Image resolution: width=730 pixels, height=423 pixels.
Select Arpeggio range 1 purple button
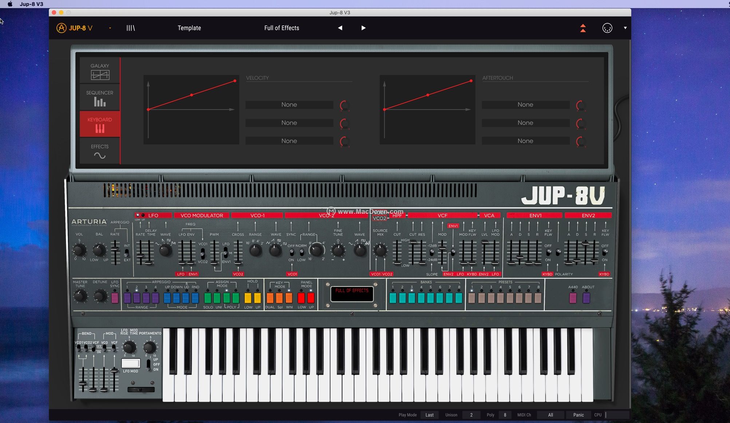pos(127,298)
